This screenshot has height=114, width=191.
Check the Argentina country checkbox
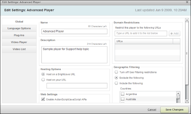click(123, 94)
